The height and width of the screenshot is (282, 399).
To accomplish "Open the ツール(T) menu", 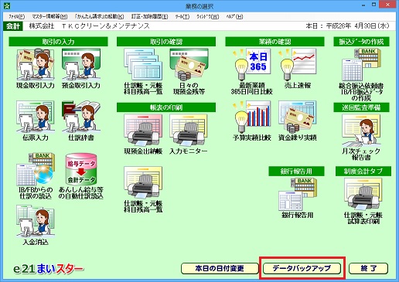I will click(x=182, y=17).
